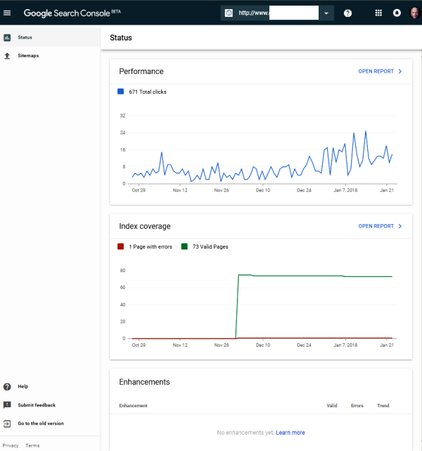Click the property icon beside the URL
Image resolution: width=422 pixels, height=451 pixels.
point(229,13)
